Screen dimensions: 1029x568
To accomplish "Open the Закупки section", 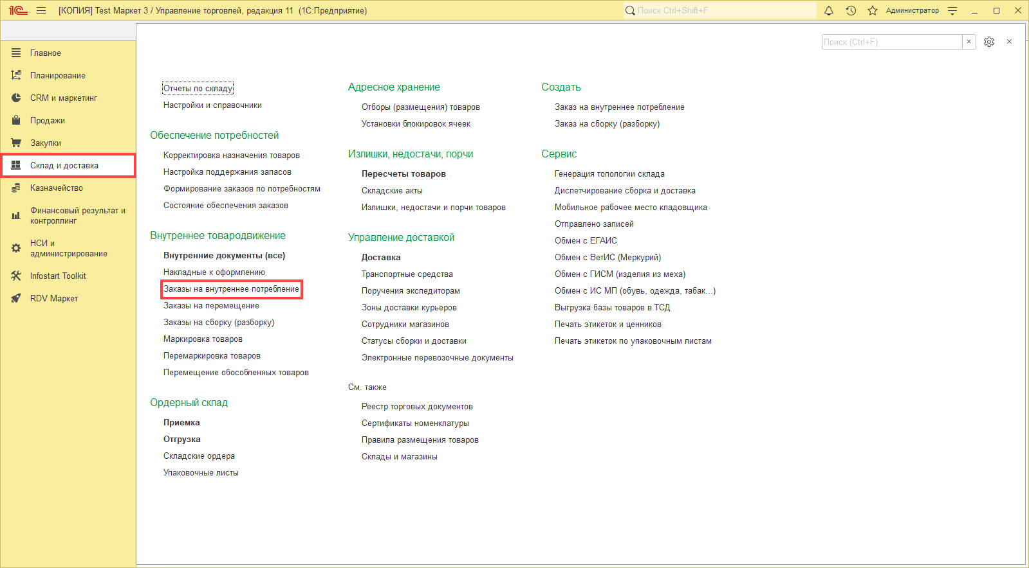I will (46, 143).
